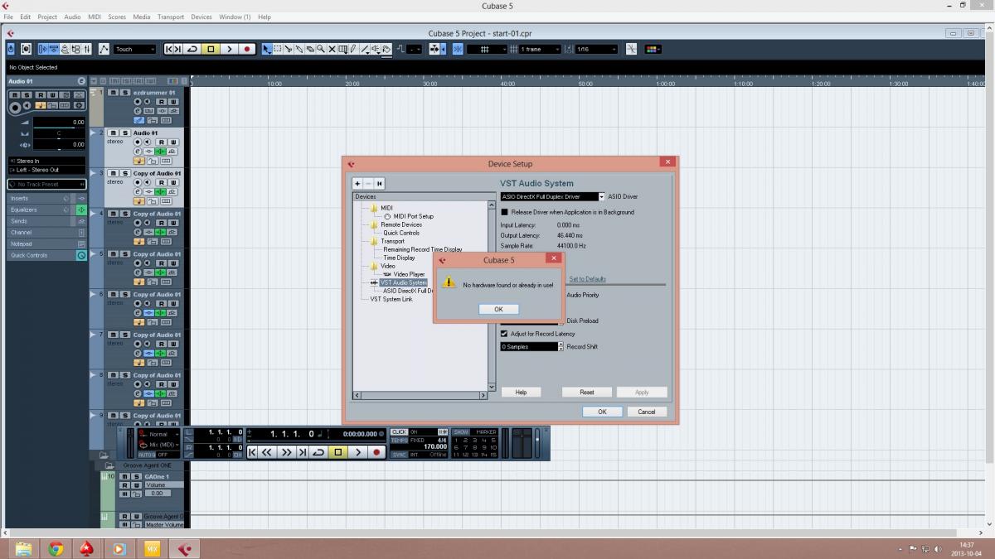Toggle Cycle loop in the top toolbar
Viewport: 995px width, 559px height.
pos(192,49)
